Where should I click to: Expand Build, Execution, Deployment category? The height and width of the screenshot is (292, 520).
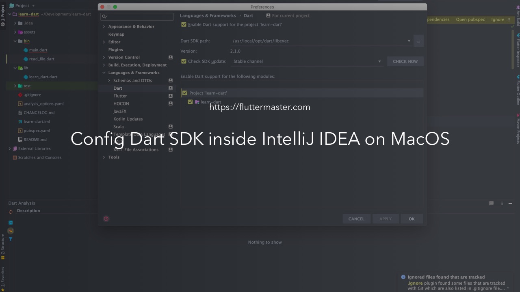[x=104, y=65]
